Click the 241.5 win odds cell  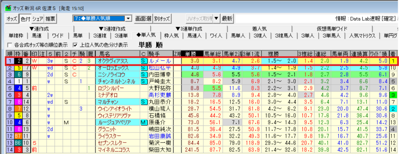[192, 150]
